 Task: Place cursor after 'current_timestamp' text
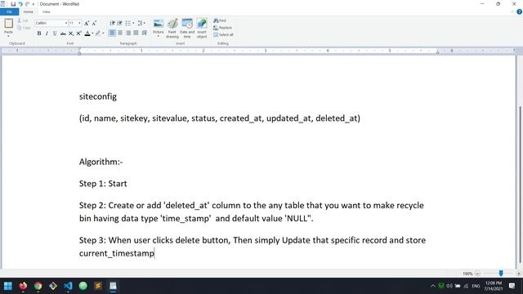click(x=154, y=253)
